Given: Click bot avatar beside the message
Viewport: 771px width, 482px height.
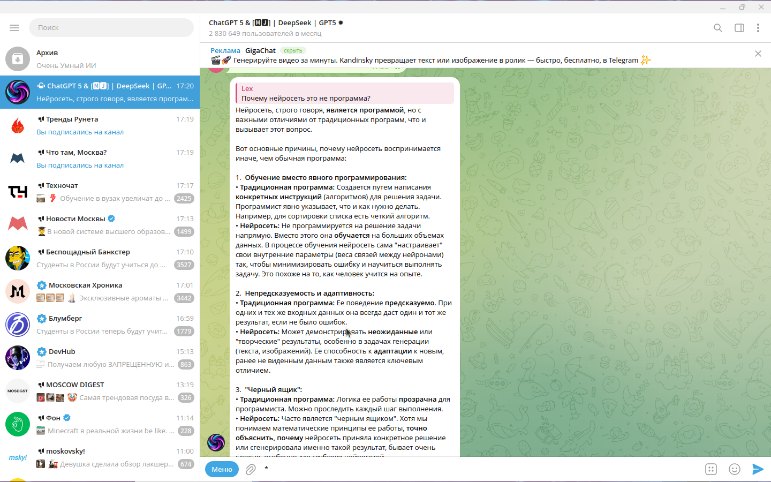Looking at the screenshot, I should click(216, 442).
